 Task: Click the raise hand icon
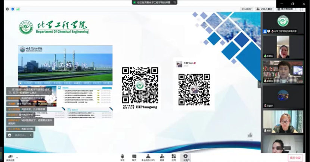pos(123,156)
